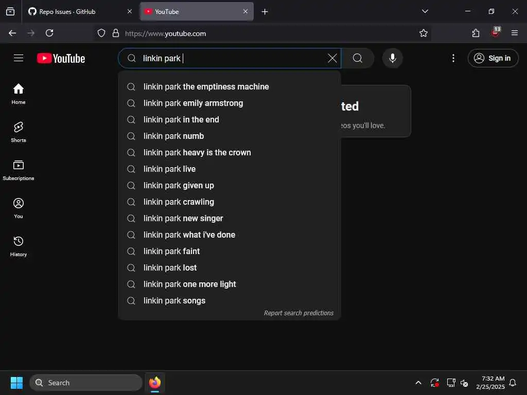The height and width of the screenshot is (395, 527).
Task: Submit search with the magnifier button
Action: pyautogui.click(x=358, y=58)
